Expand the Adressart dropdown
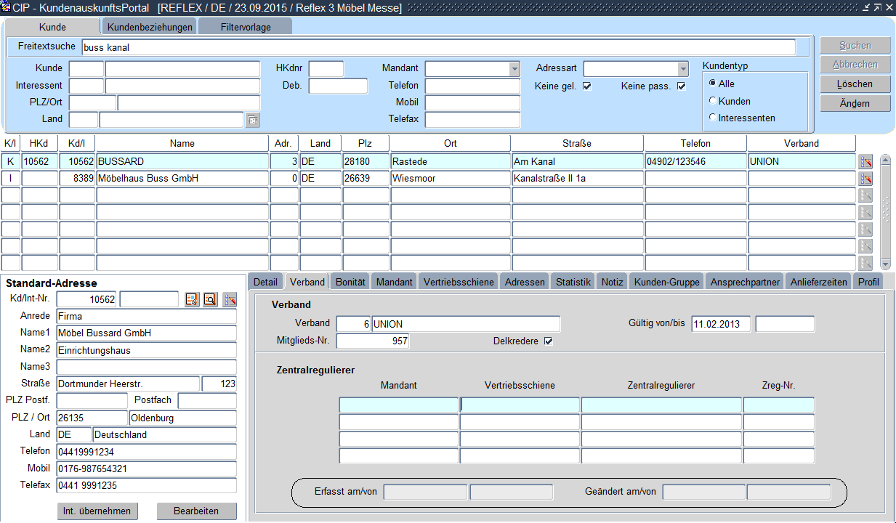The image size is (896, 523). click(x=682, y=69)
